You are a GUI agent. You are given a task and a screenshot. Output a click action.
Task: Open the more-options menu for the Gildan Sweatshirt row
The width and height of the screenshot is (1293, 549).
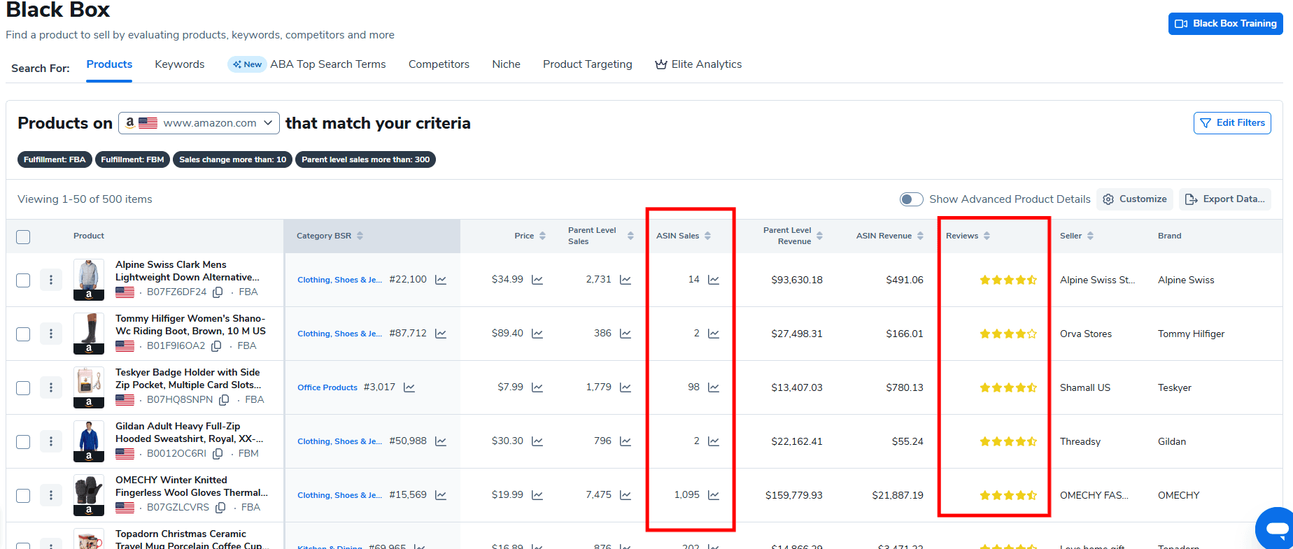point(51,441)
